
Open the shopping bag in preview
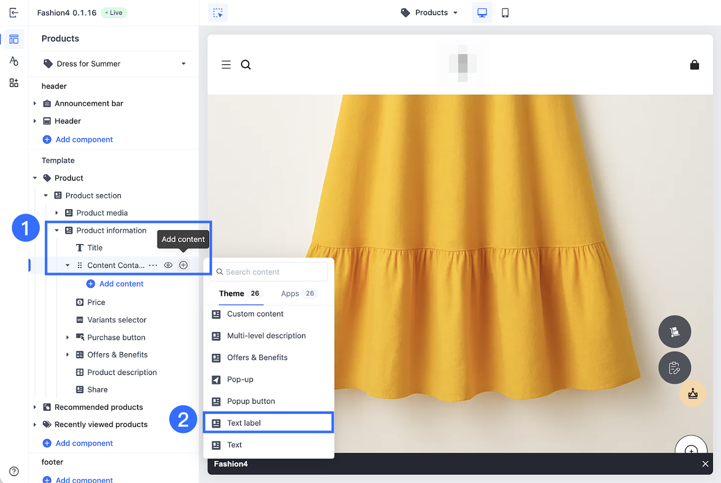pos(694,65)
